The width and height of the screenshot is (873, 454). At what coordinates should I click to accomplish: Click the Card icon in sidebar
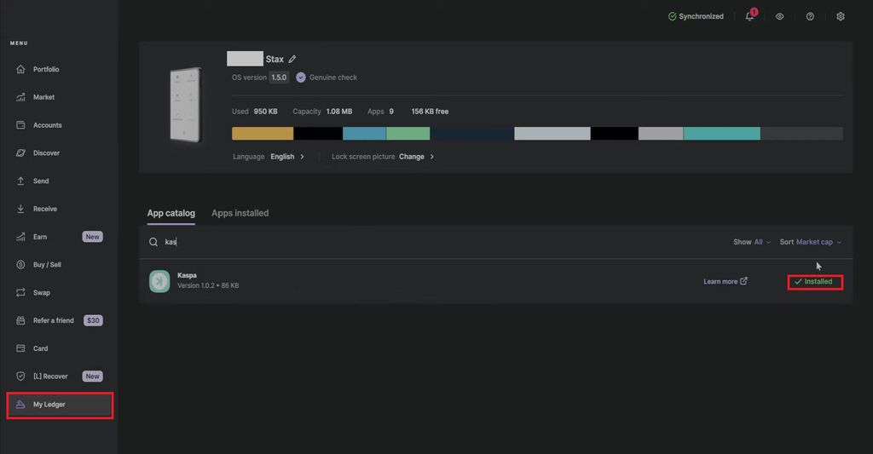(20, 348)
